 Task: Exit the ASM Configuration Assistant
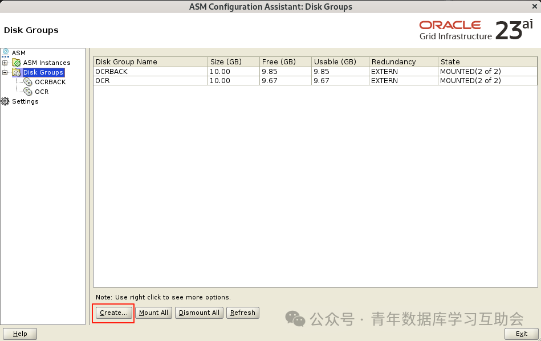pos(522,334)
